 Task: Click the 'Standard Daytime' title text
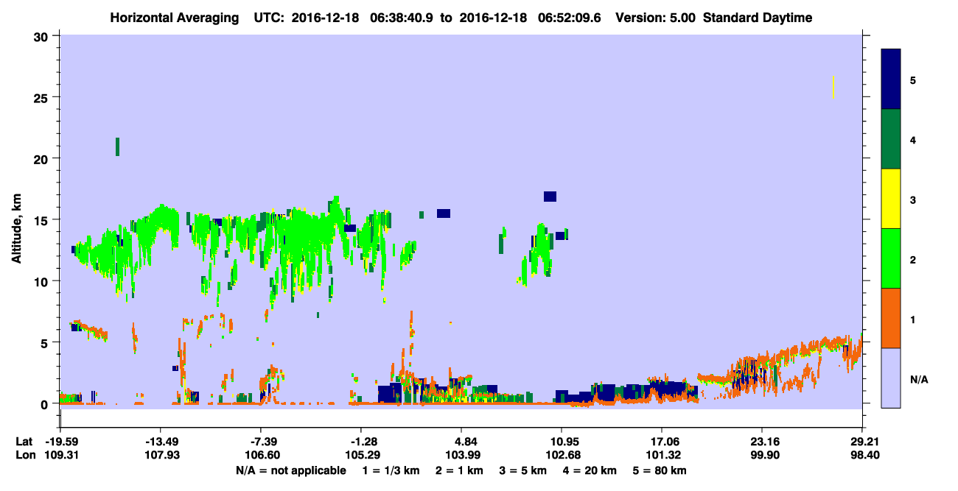(x=758, y=18)
